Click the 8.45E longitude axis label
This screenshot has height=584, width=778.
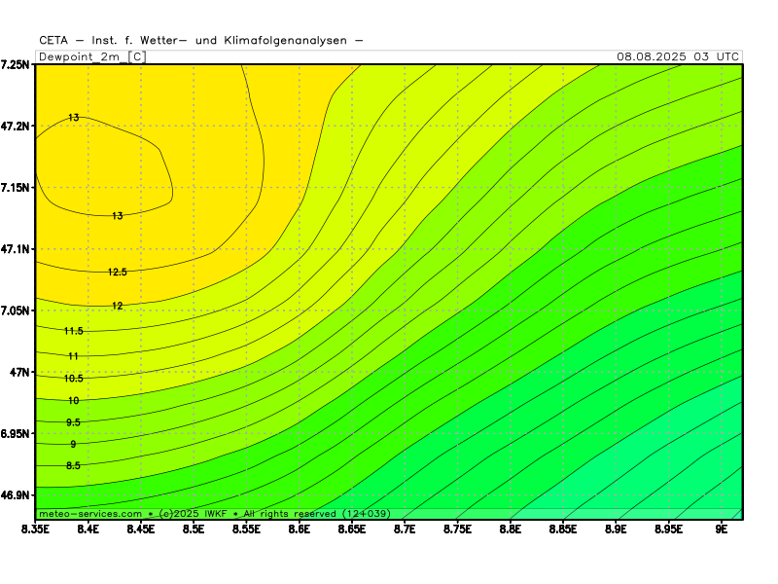pyautogui.click(x=141, y=529)
